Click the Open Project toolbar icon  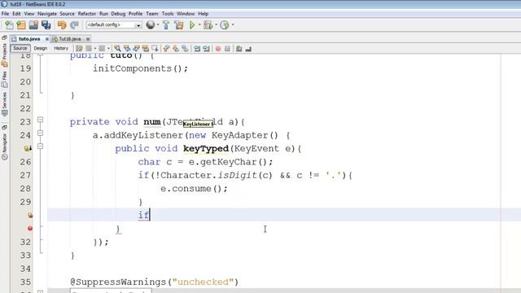pyautogui.click(x=33, y=25)
